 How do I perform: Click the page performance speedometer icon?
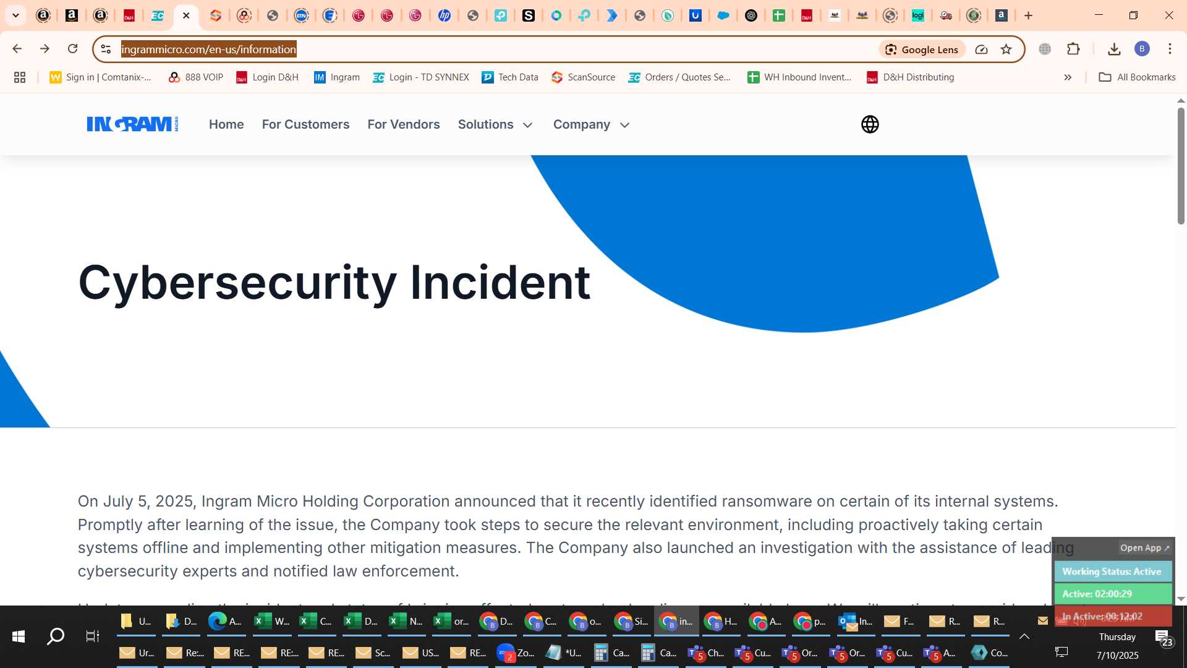click(x=981, y=49)
